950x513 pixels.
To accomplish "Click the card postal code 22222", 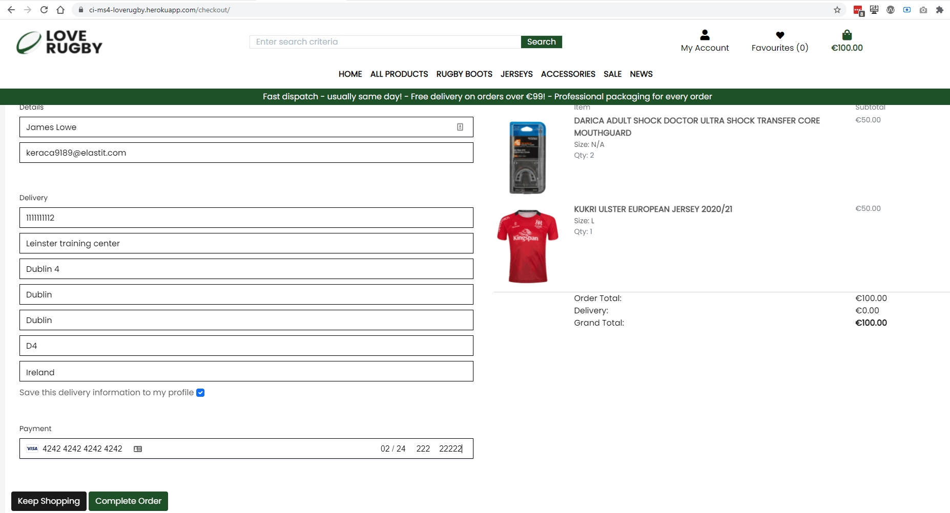I will click(450, 449).
